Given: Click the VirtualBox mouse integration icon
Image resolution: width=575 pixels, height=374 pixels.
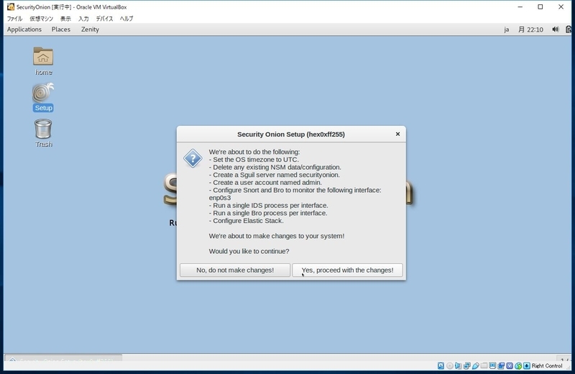Looking at the screenshot, I should (518, 365).
